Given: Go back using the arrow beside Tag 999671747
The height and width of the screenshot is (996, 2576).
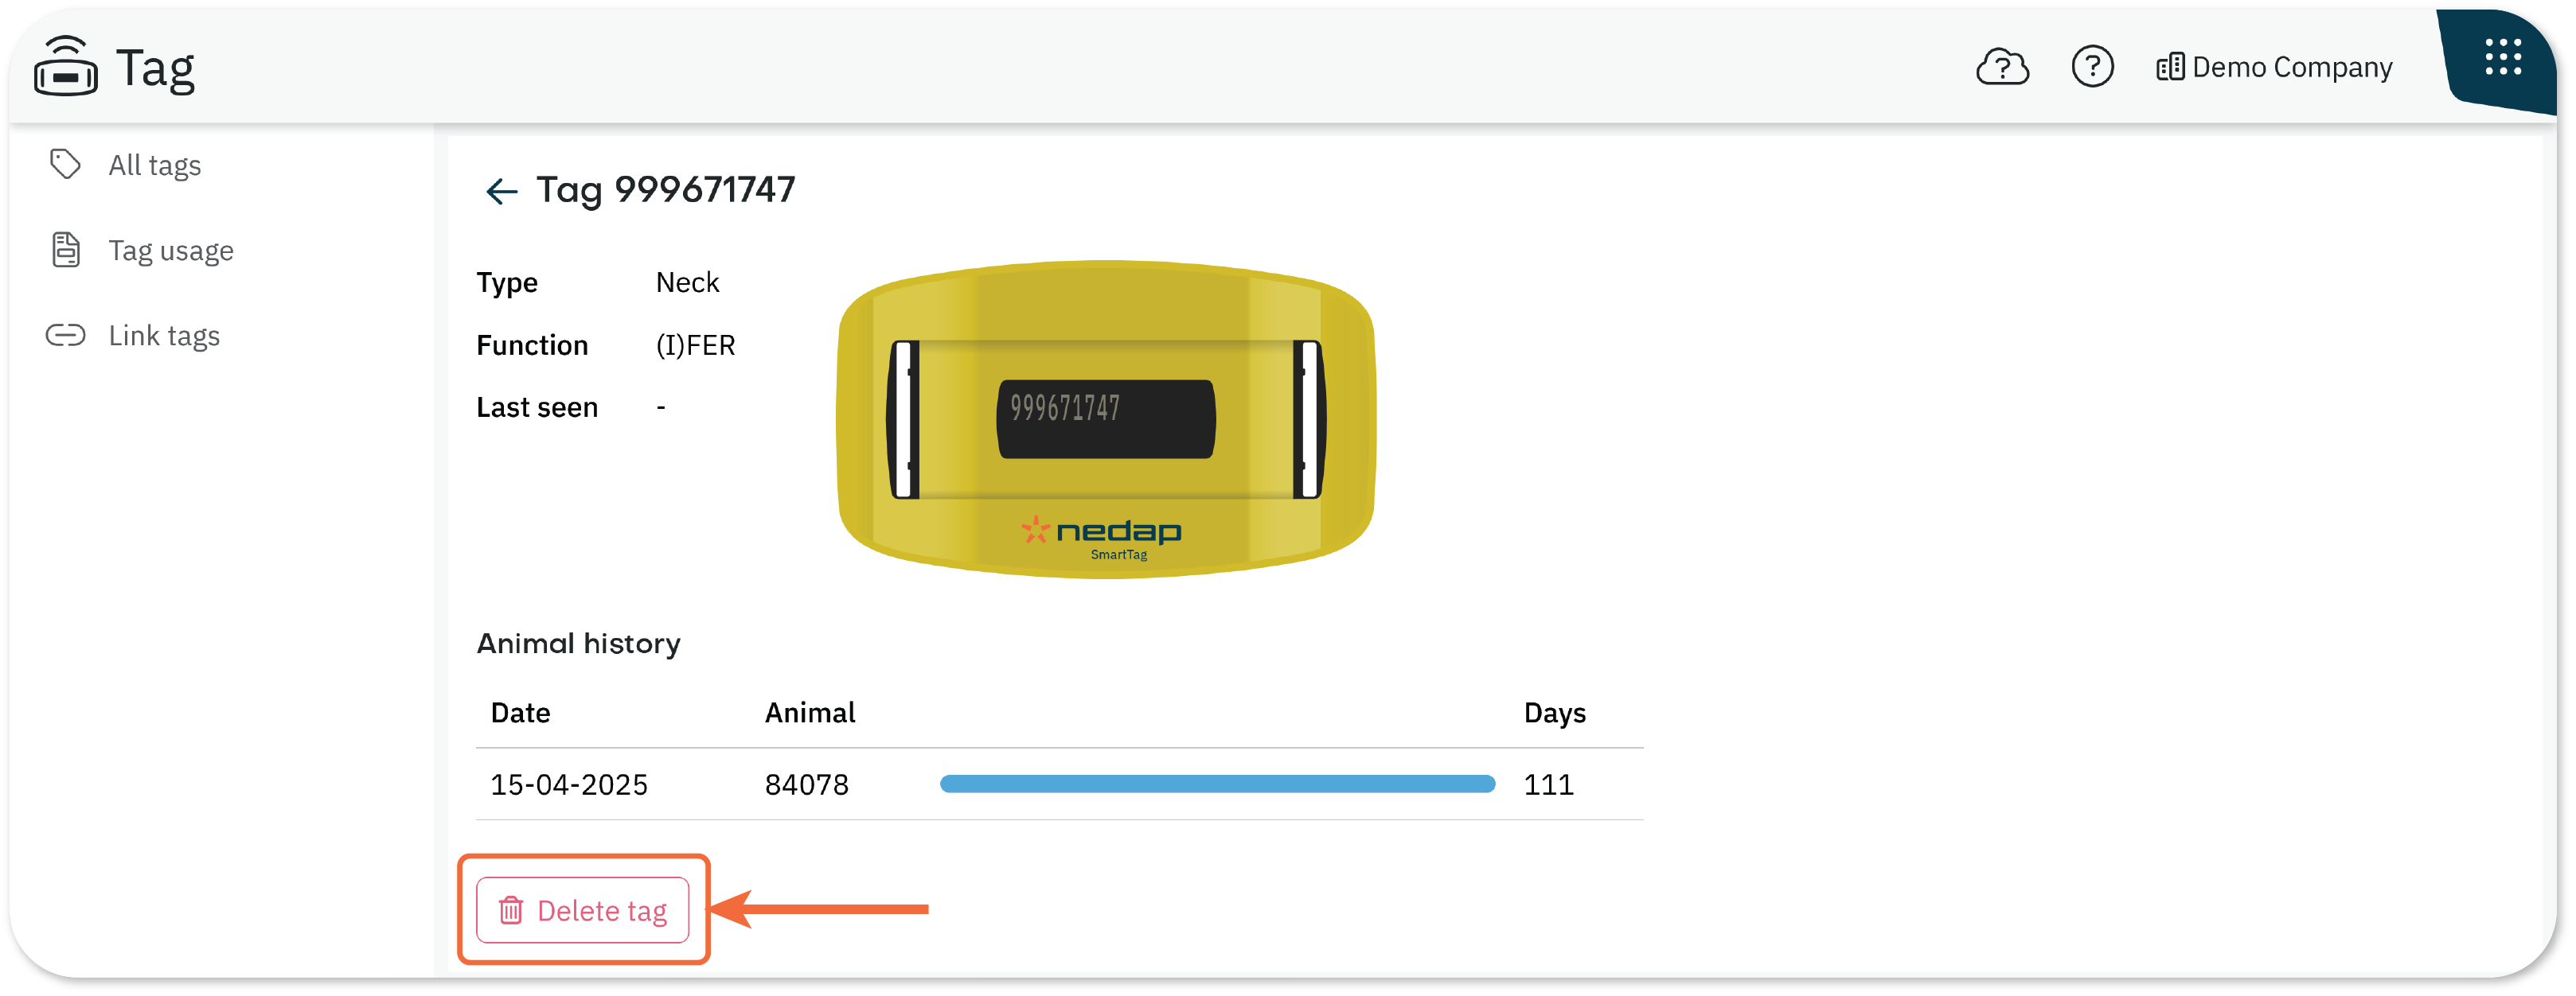Looking at the screenshot, I should point(501,191).
